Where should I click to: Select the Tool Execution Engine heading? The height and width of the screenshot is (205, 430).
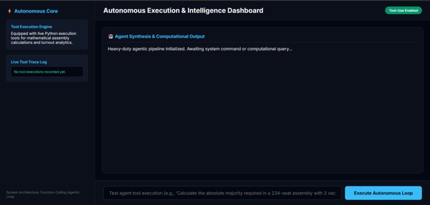31,27
